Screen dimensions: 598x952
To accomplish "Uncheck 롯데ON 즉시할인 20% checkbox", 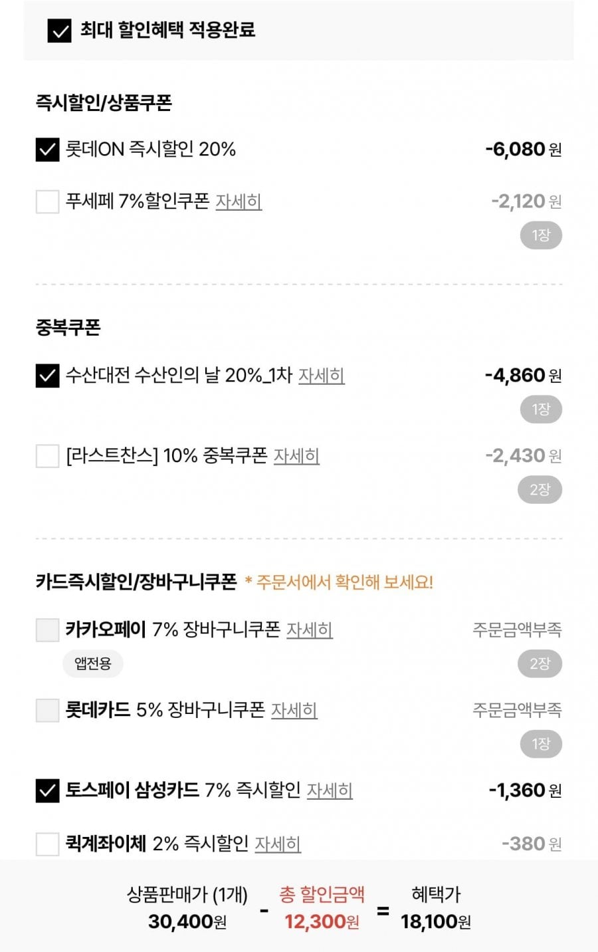I will pos(47,150).
